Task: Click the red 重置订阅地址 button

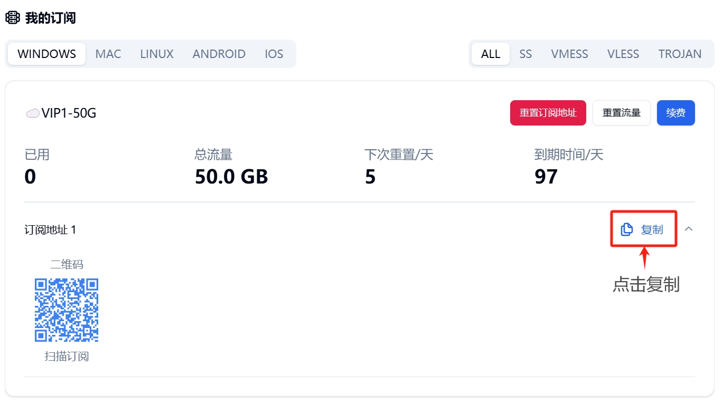Action: (x=548, y=112)
